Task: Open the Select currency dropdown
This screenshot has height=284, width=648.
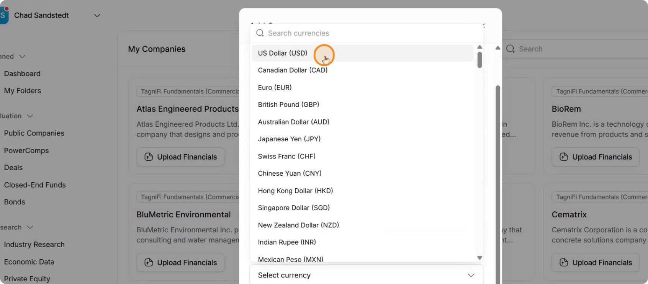Action: 367,275
